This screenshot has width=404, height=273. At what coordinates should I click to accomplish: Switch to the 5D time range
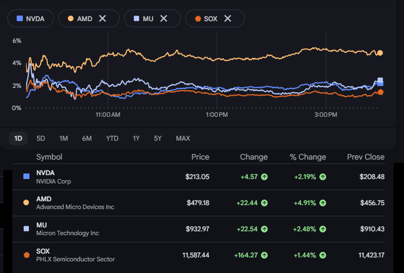[x=41, y=138]
